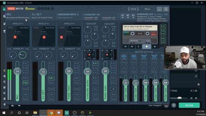Viewport: 206px width, 116px height.
Task: Route cassette playback to B2 bus
Action: click(163, 42)
